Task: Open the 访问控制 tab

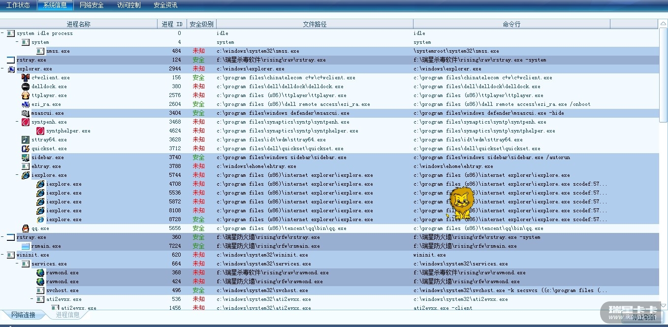Action: click(128, 5)
